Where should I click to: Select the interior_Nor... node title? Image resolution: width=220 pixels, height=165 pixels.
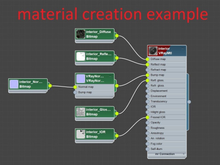pos(31,82)
